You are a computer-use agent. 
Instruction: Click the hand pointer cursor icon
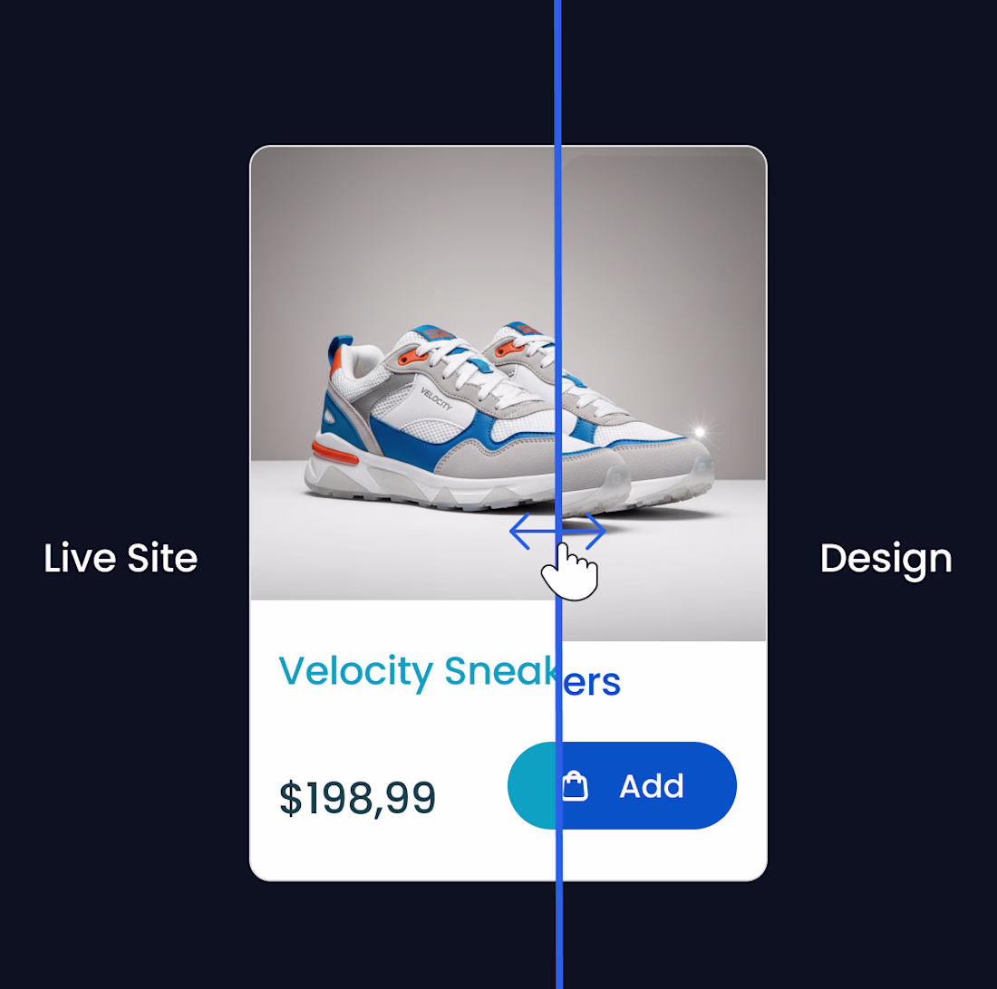(x=570, y=571)
